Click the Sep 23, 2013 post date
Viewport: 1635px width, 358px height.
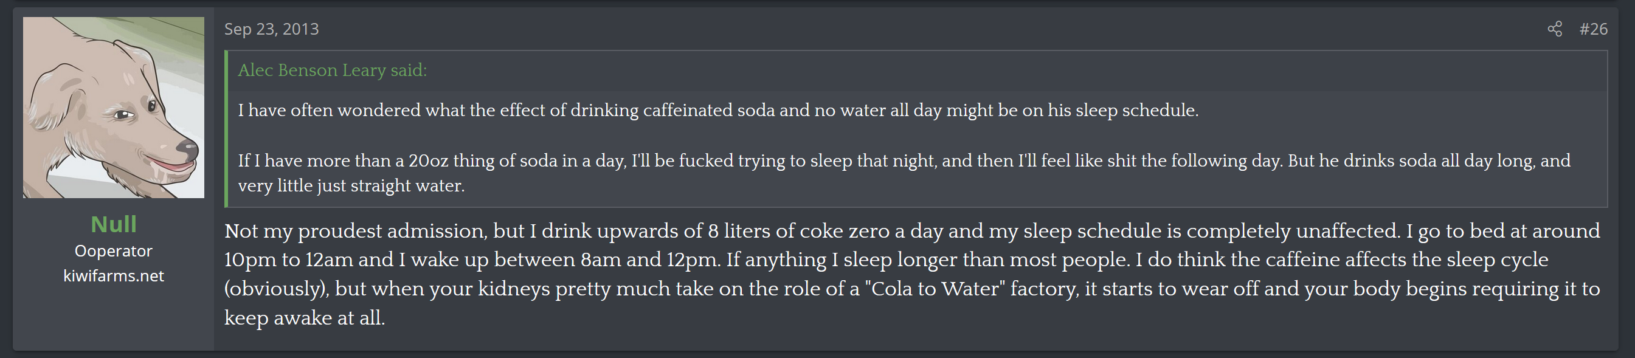tap(272, 29)
